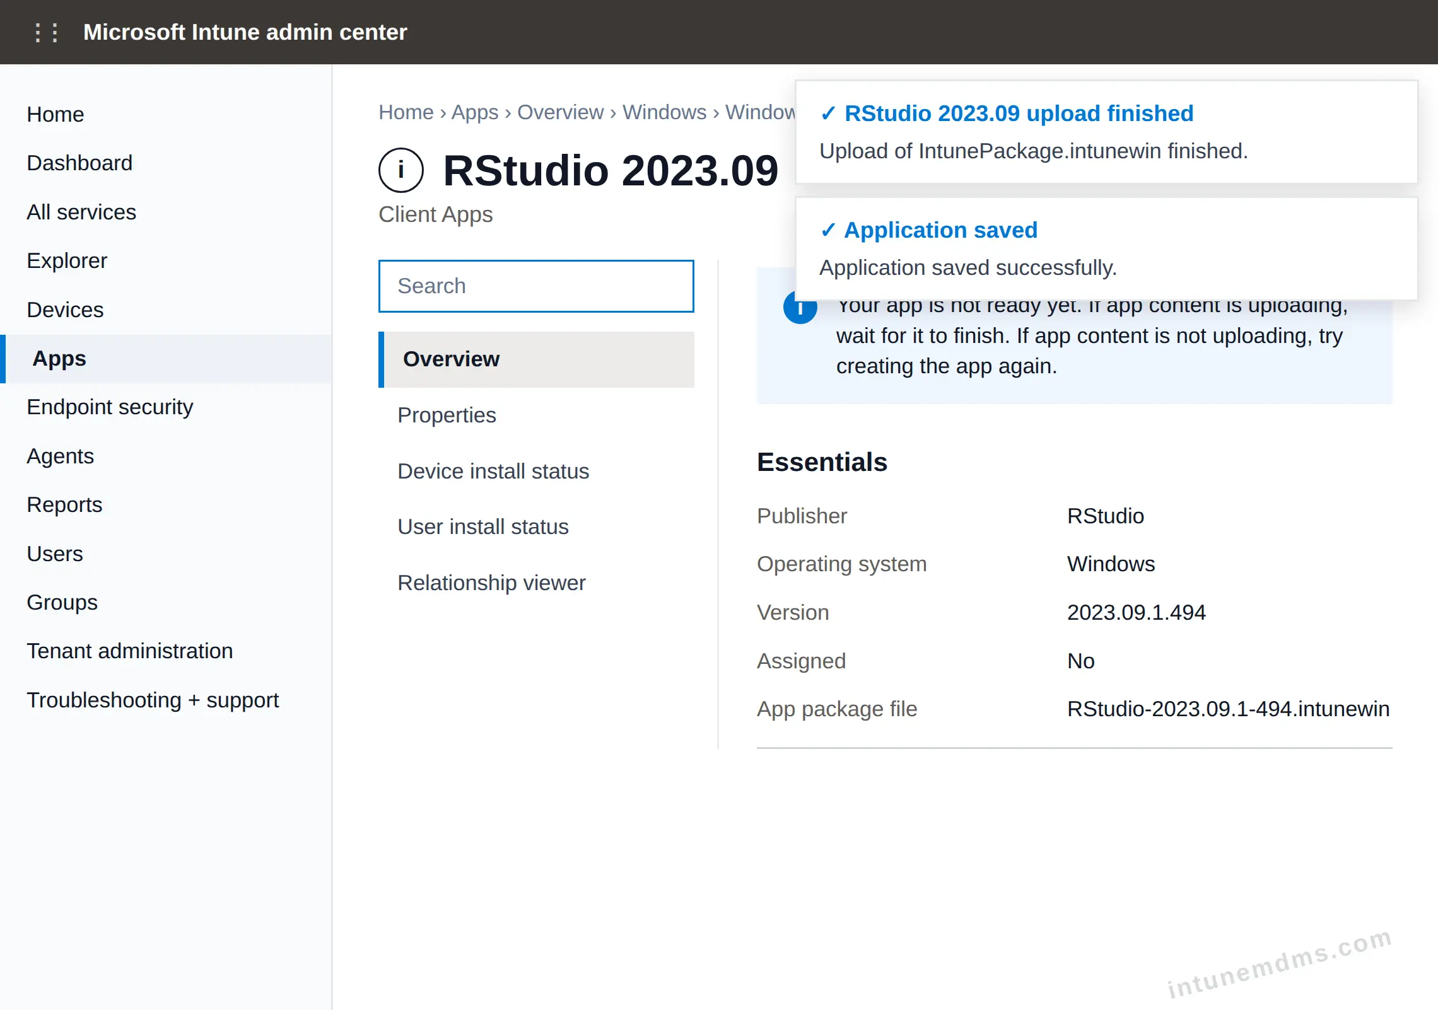Click the Upload of IntunePackage.intunewin finished message
The width and height of the screenshot is (1438, 1010).
[1034, 151]
